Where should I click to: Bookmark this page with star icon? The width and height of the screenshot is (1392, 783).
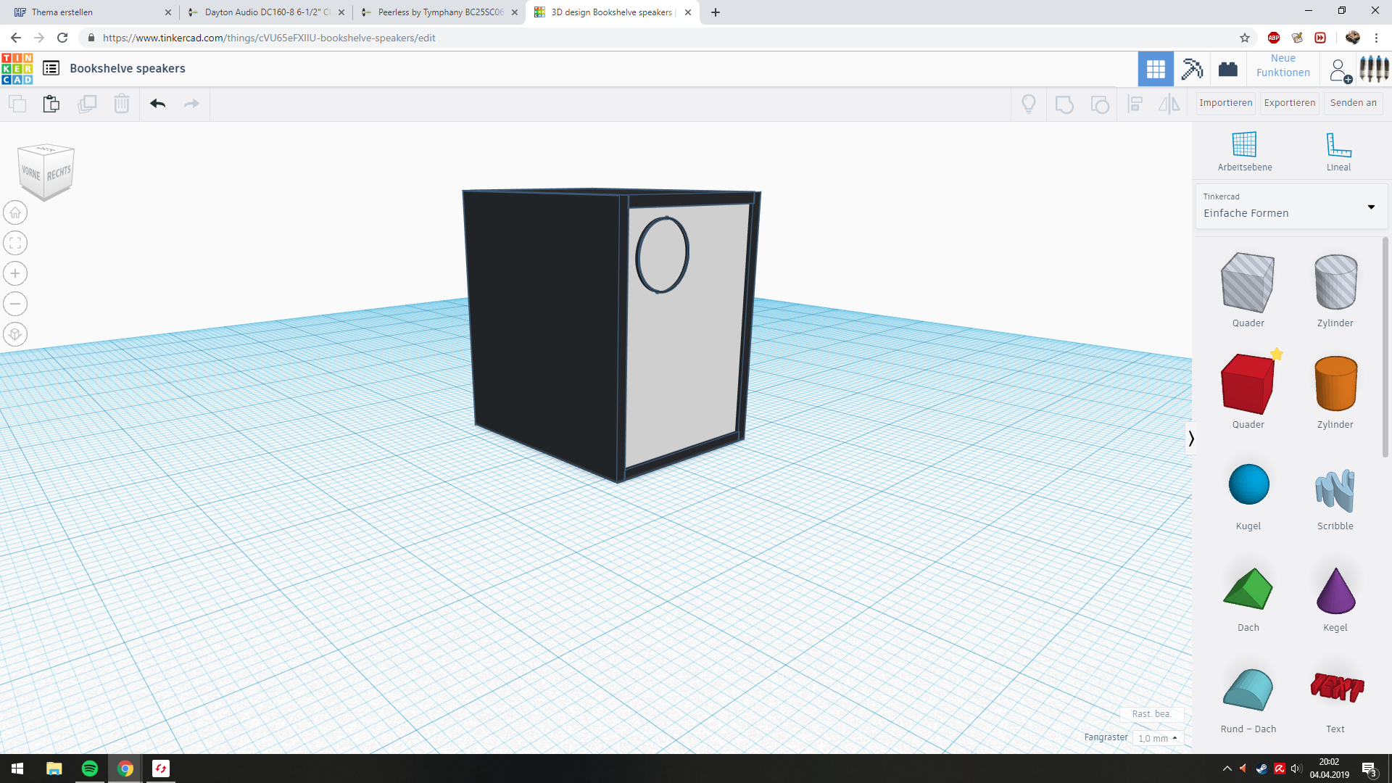(x=1245, y=38)
